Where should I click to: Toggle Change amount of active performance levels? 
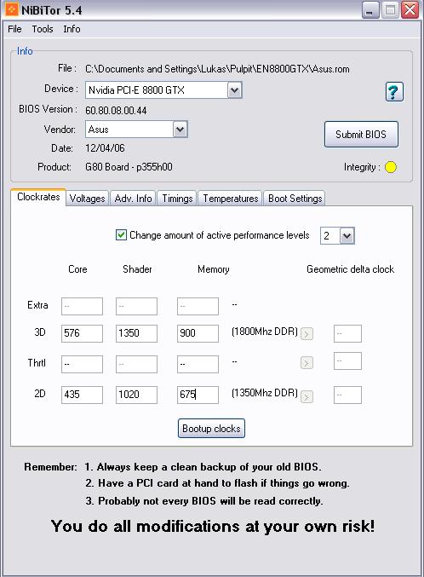(x=121, y=234)
